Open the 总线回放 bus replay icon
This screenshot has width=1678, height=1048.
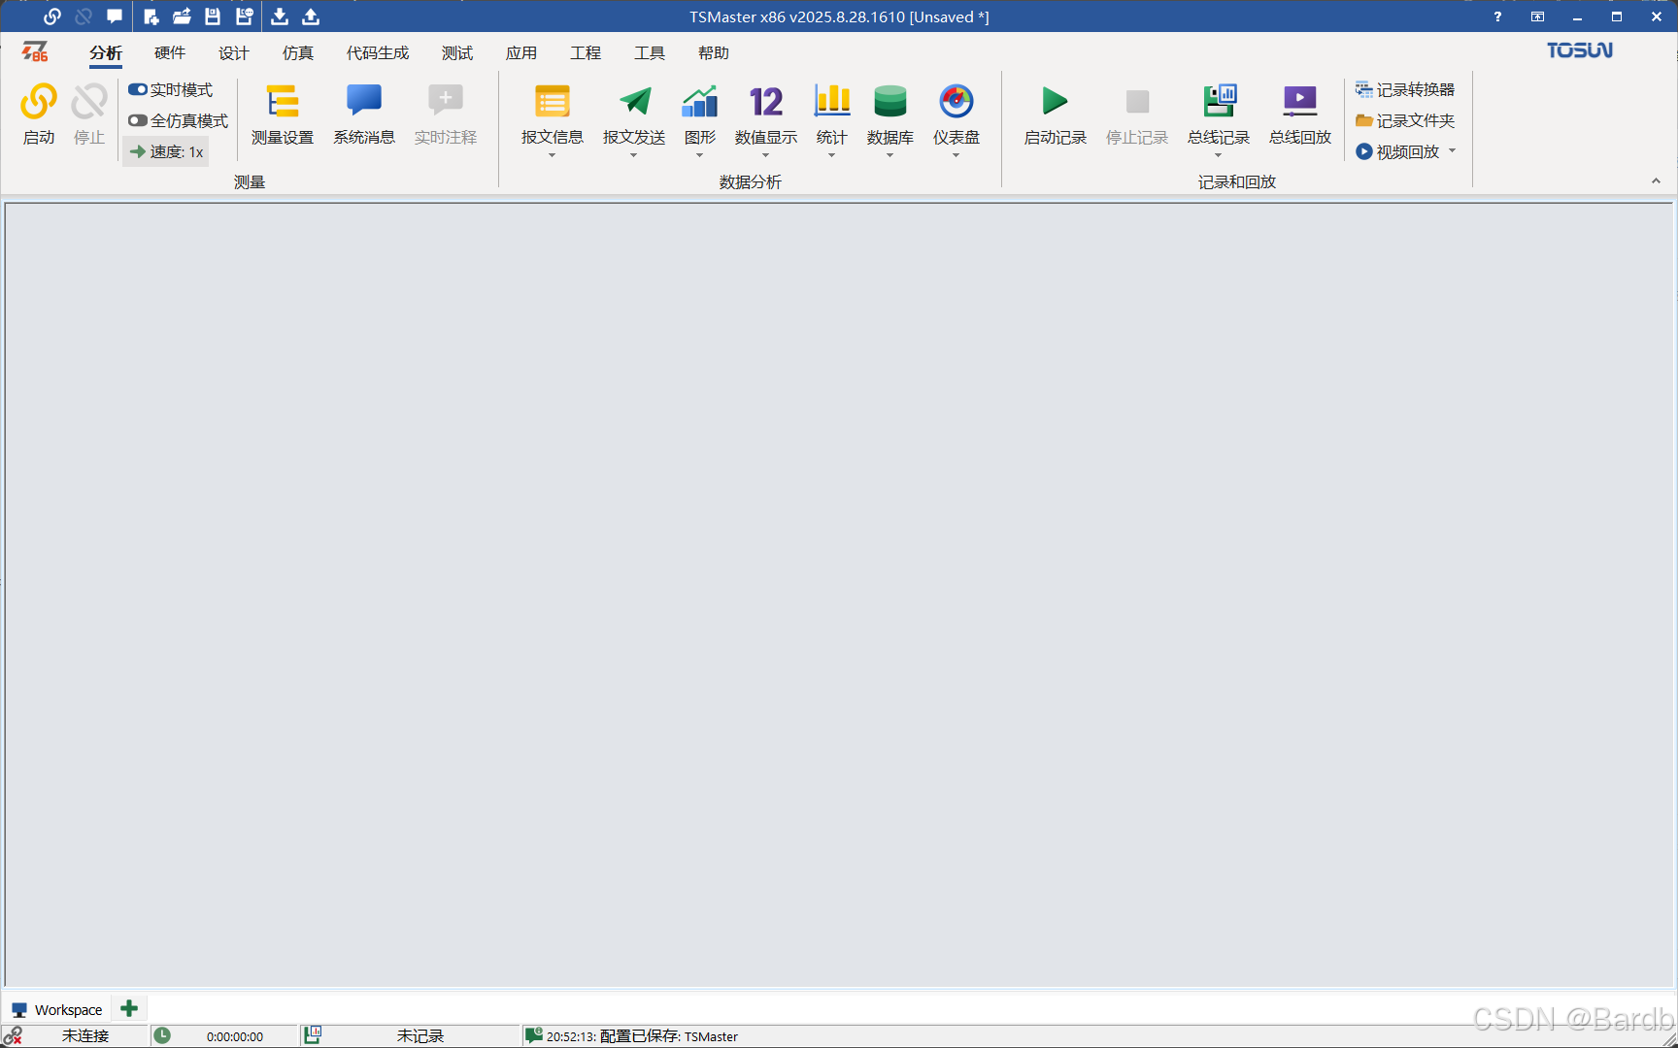1300,102
